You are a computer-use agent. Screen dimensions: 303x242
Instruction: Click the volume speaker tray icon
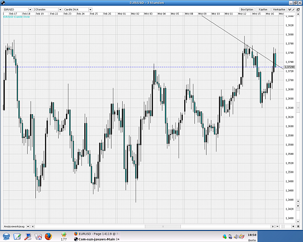coord(236,236)
